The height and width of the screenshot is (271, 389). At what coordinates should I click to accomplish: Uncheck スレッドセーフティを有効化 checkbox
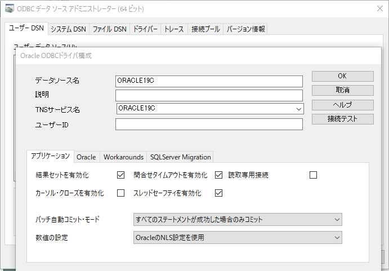tap(218, 193)
